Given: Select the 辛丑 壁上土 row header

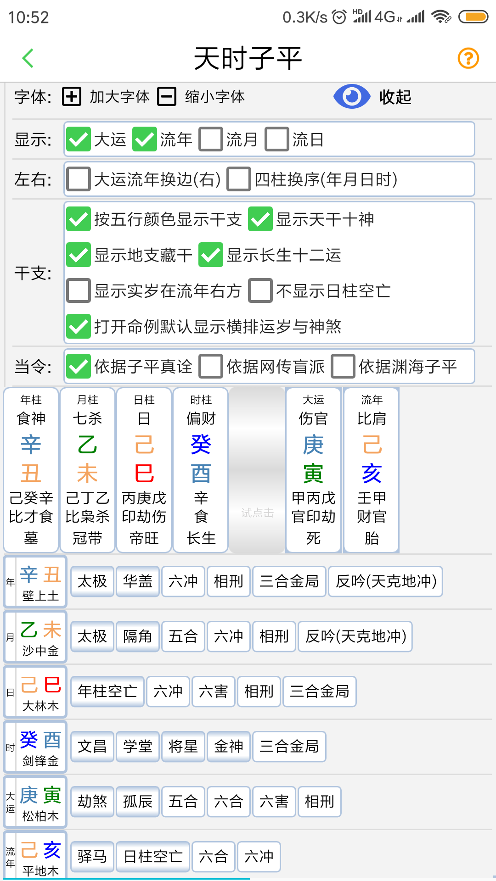Looking at the screenshot, I should tap(36, 582).
